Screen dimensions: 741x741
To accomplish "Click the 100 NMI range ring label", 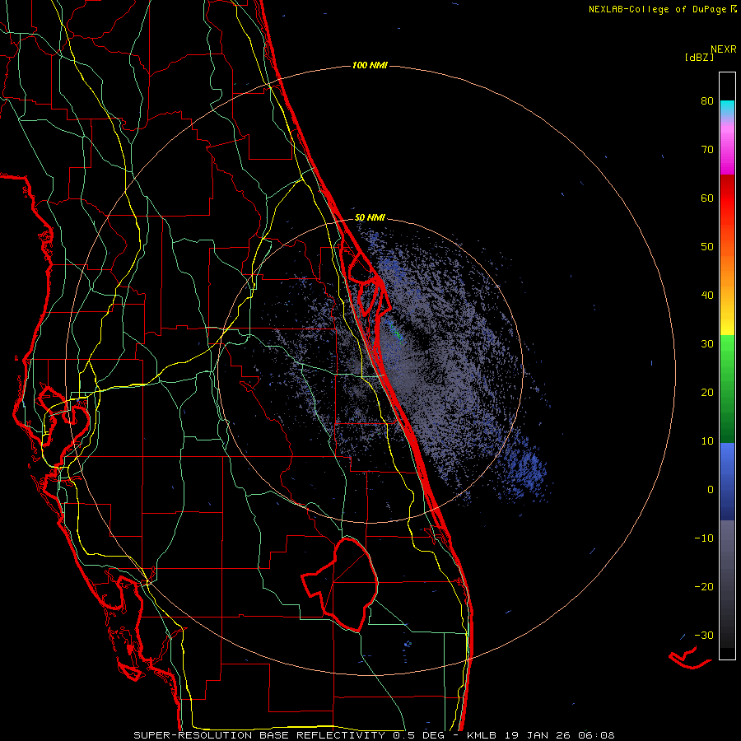I will click(x=370, y=65).
